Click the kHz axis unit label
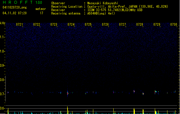This screenshot has height=114, width=180. point(3,23)
